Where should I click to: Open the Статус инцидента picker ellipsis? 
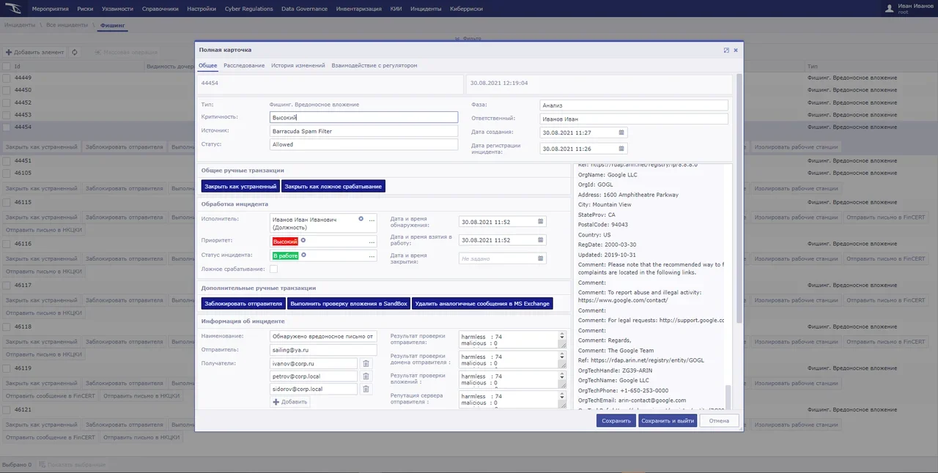point(372,256)
